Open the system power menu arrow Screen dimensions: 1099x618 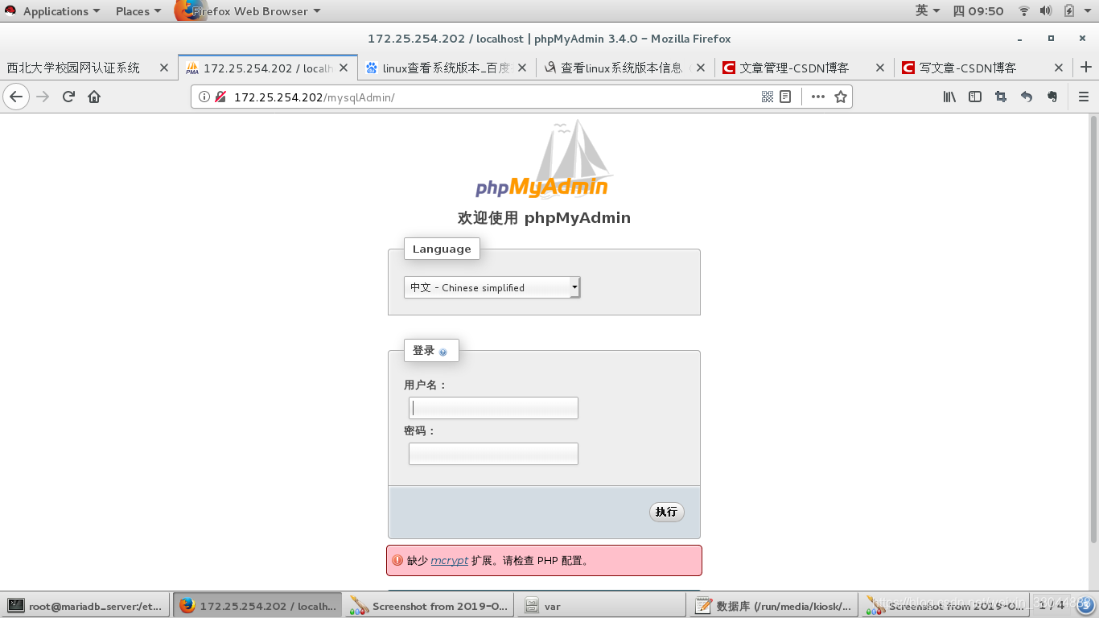1089,10
